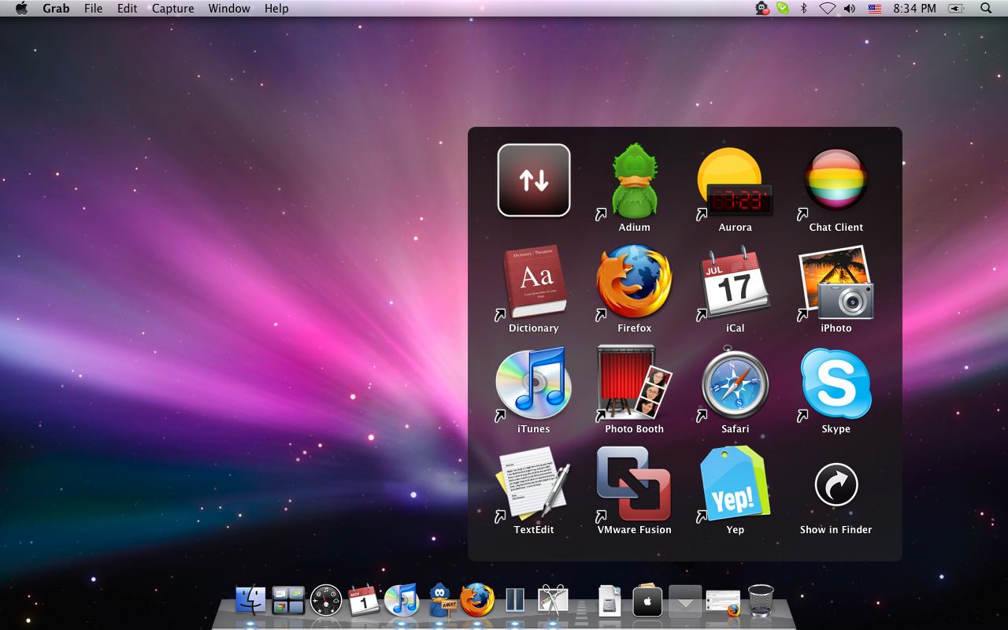
Task: Open iTunes from the stack grid
Action: 533,386
